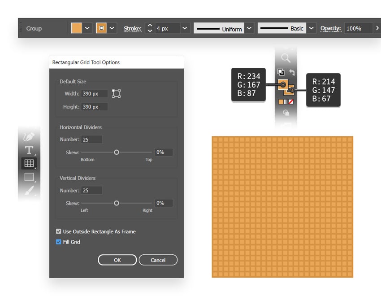This screenshot has width=381, height=296.
Task: Click the Uniform width profile box
Action: (219, 28)
